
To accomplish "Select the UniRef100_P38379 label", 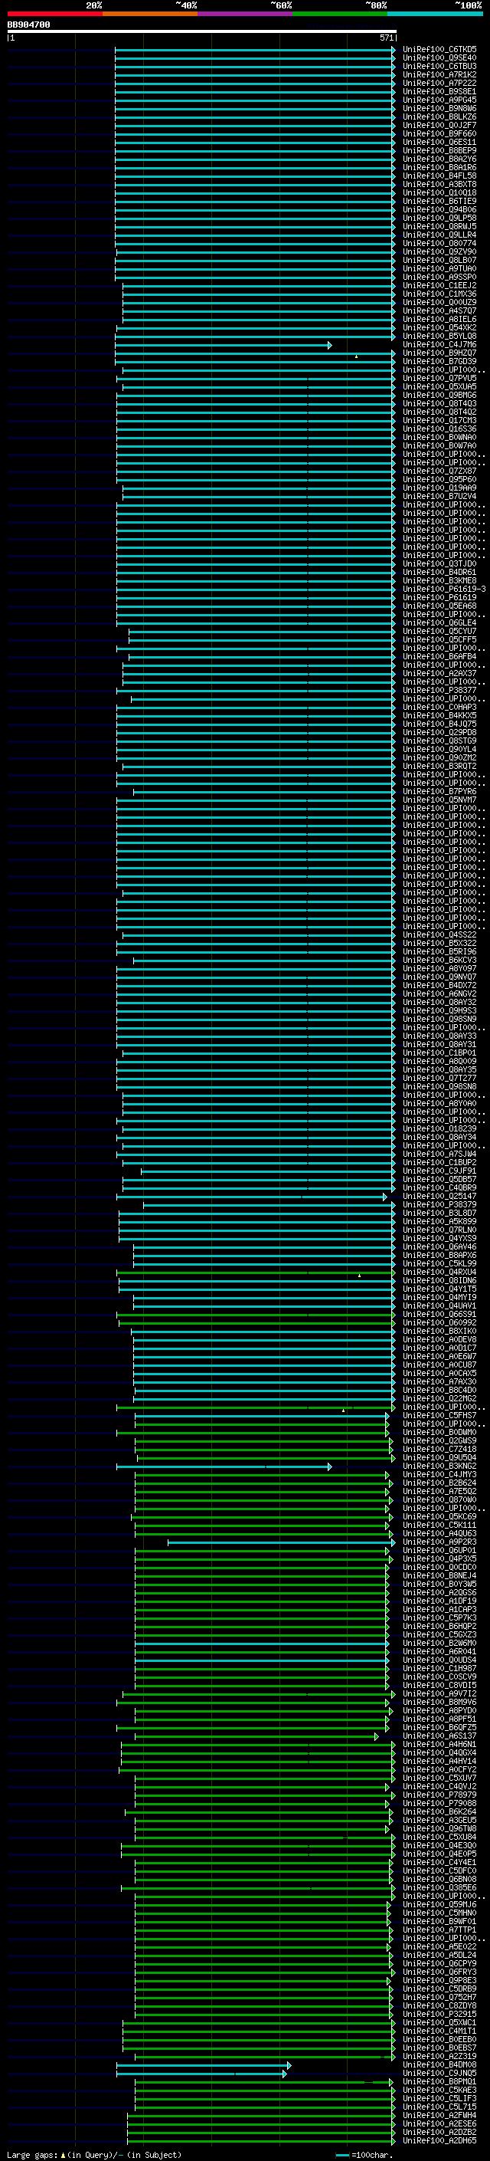I will [x=439, y=1204].
